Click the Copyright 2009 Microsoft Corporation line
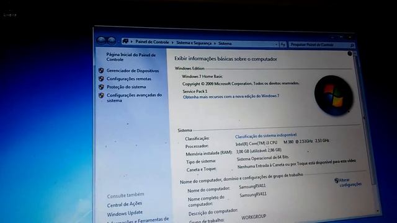The width and height of the screenshot is (397, 223). (x=241, y=84)
